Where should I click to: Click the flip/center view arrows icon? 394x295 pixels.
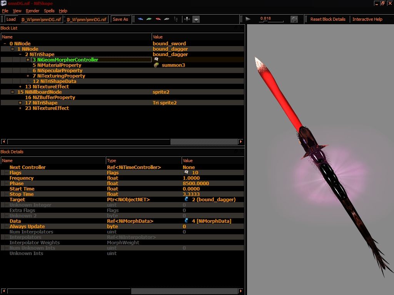point(187,19)
